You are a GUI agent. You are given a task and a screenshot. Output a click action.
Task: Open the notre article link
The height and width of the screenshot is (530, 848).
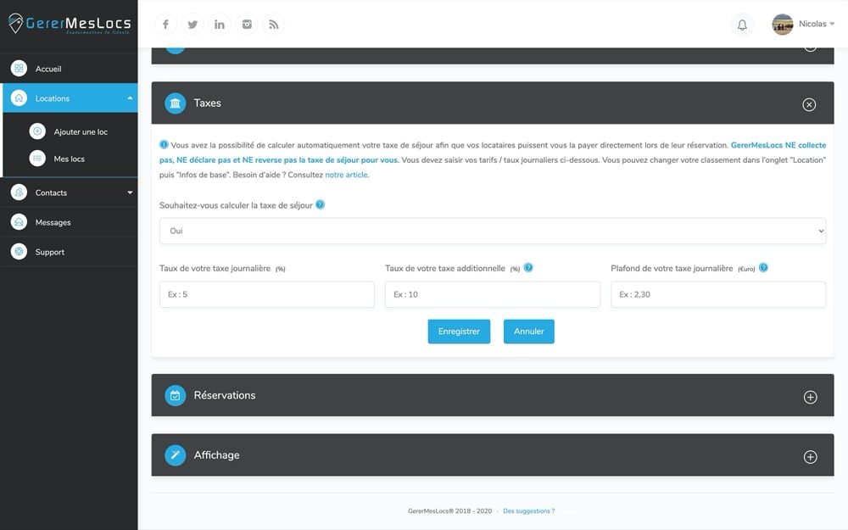tap(347, 174)
